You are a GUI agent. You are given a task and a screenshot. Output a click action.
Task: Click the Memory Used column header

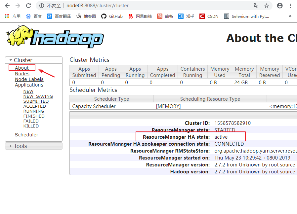click(220, 72)
